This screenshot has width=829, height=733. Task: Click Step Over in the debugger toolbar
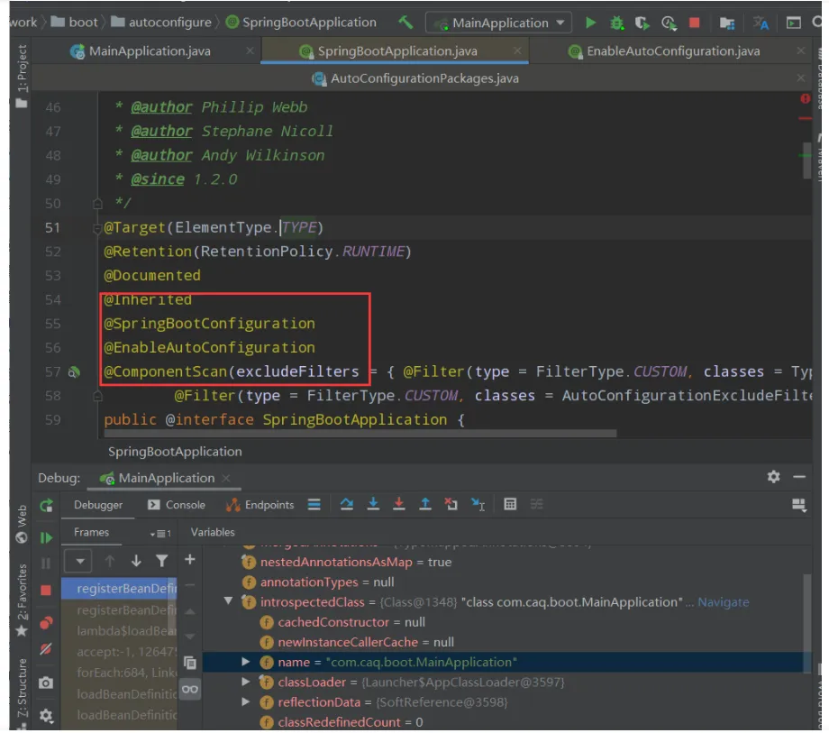tap(346, 505)
